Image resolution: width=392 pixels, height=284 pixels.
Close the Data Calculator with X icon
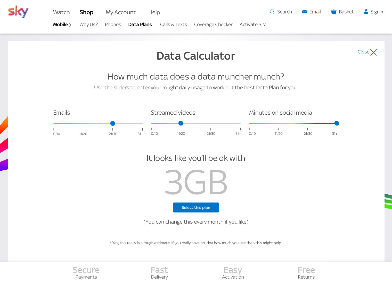[x=373, y=52]
